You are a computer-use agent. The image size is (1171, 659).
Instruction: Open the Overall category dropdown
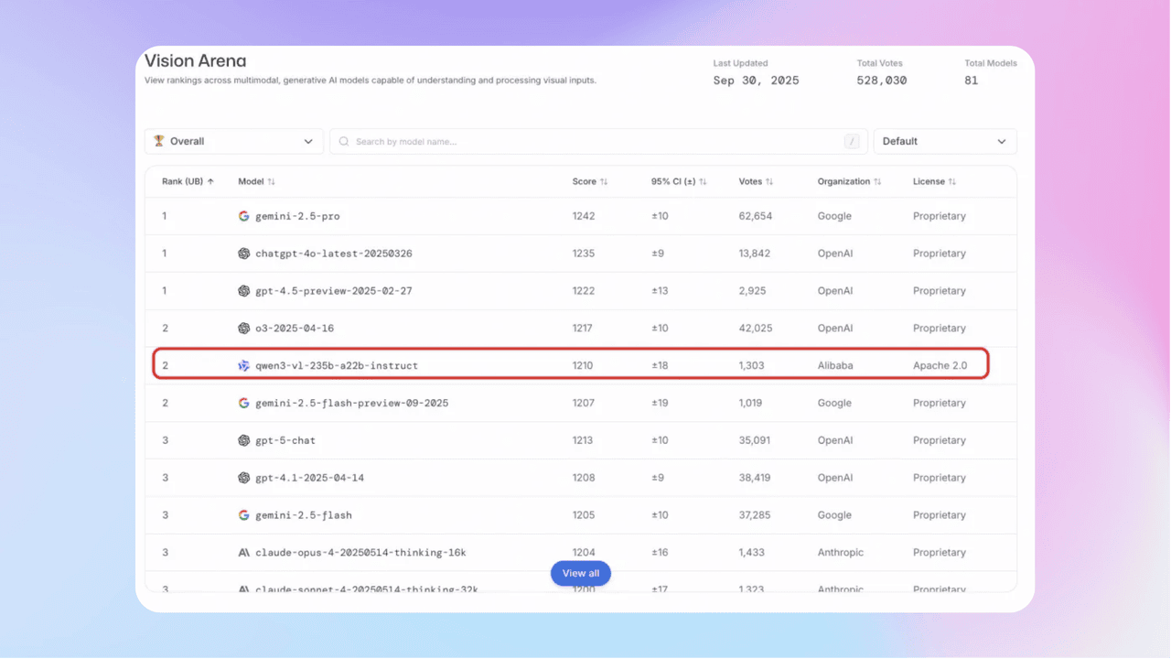pyautogui.click(x=234, y=141)
